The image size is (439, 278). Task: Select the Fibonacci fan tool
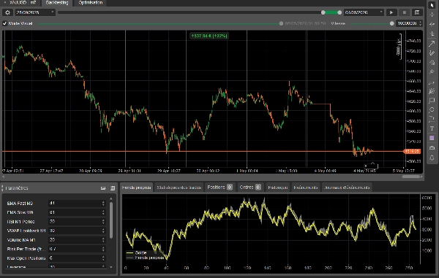coord(432,90)
